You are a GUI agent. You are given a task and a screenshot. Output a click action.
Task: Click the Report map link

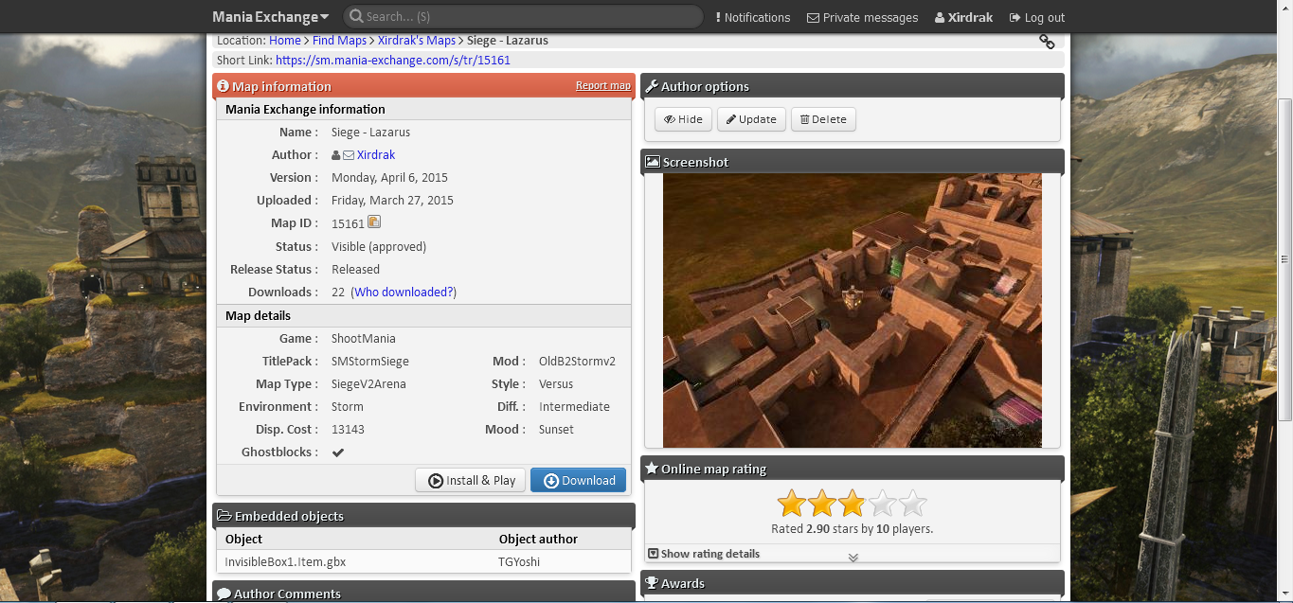pos(603,85)
